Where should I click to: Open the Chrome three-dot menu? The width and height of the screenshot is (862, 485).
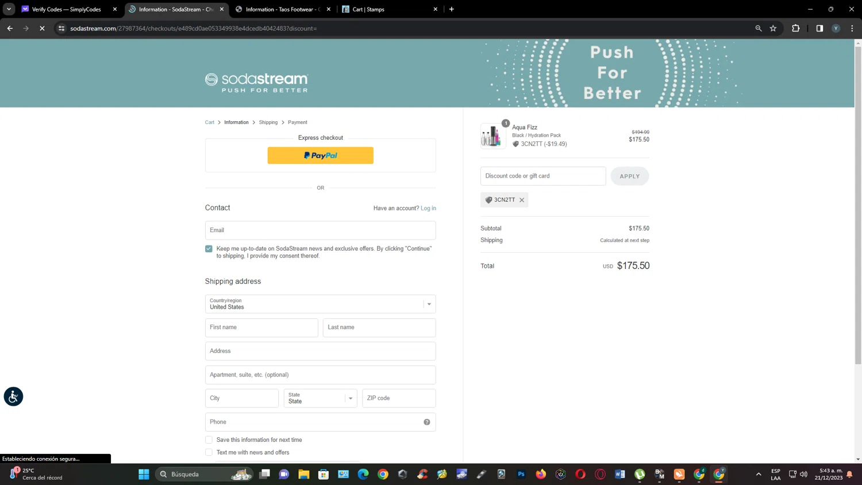(x=852, y=28)
